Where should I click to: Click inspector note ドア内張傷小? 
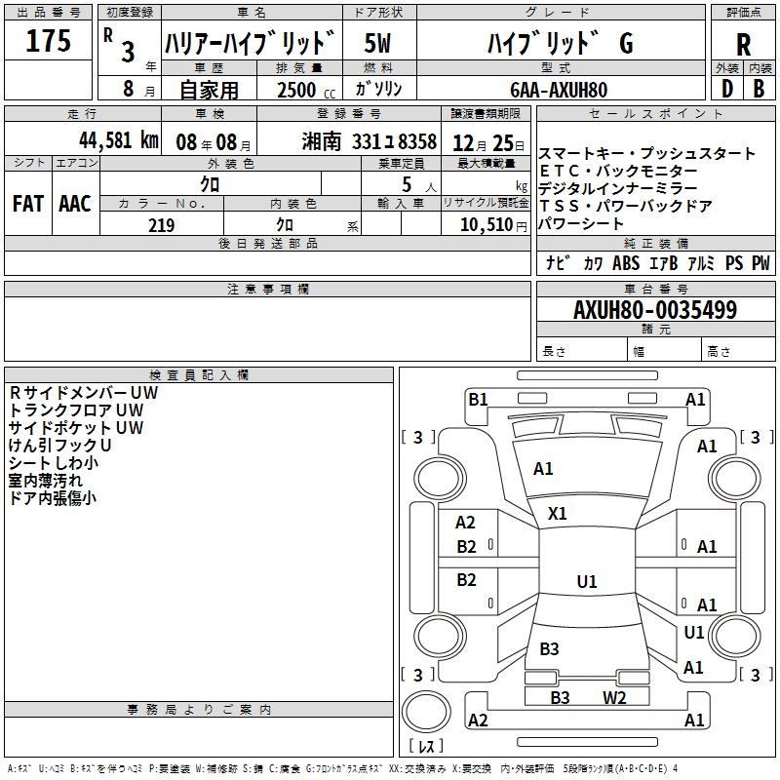point(53,497)
